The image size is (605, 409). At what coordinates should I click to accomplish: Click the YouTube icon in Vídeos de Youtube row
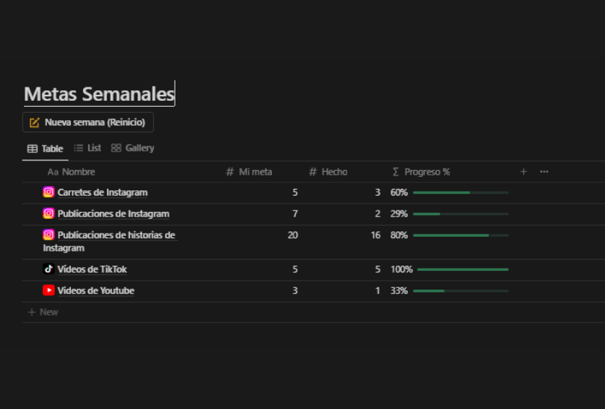pyautogui.click(x=49, y=290)
